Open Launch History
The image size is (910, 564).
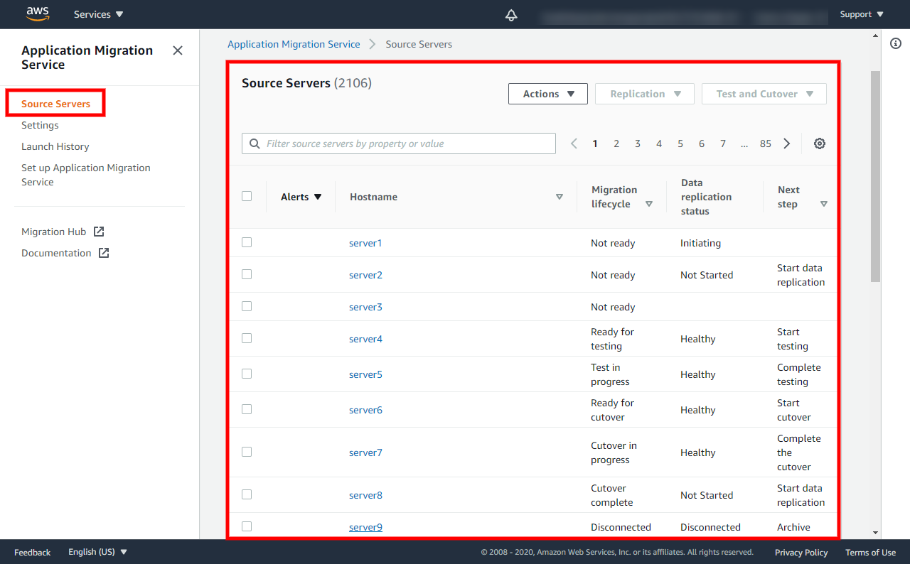[x=55, y=146]
